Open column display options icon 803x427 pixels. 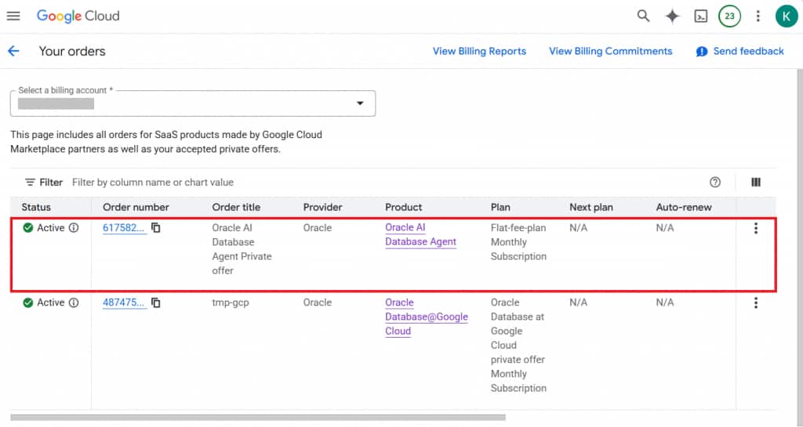756,182
